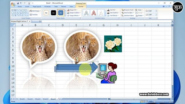Decrease shape width with stepper down arrow
185x104 pixels.
(x=156, y=15)
